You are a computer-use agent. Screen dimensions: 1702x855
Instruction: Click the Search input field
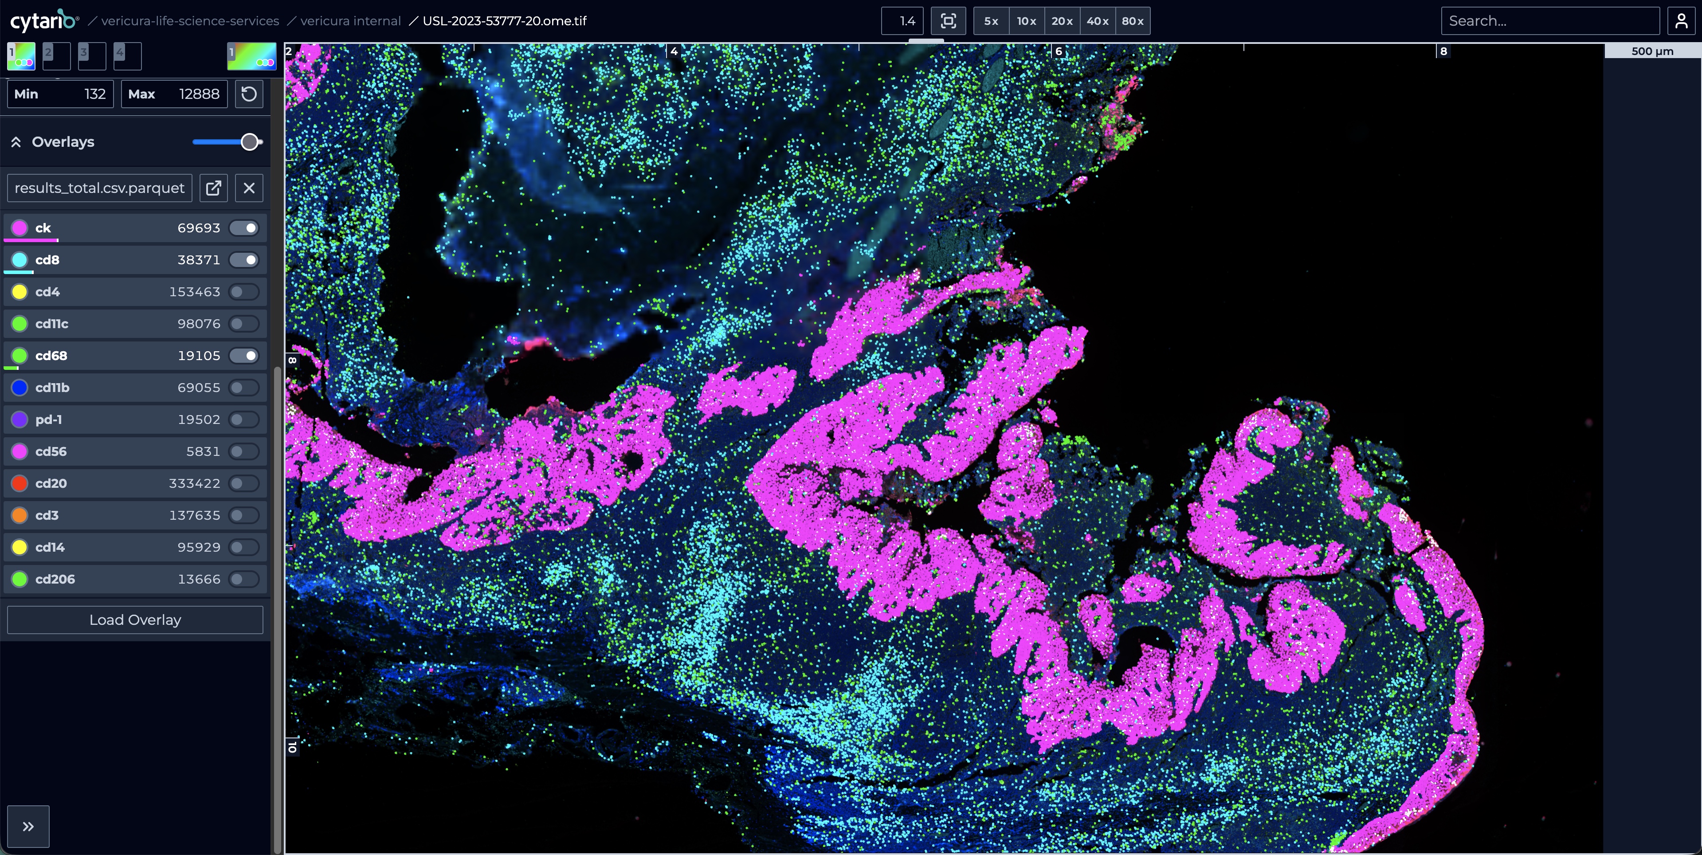click(1549, 20)
